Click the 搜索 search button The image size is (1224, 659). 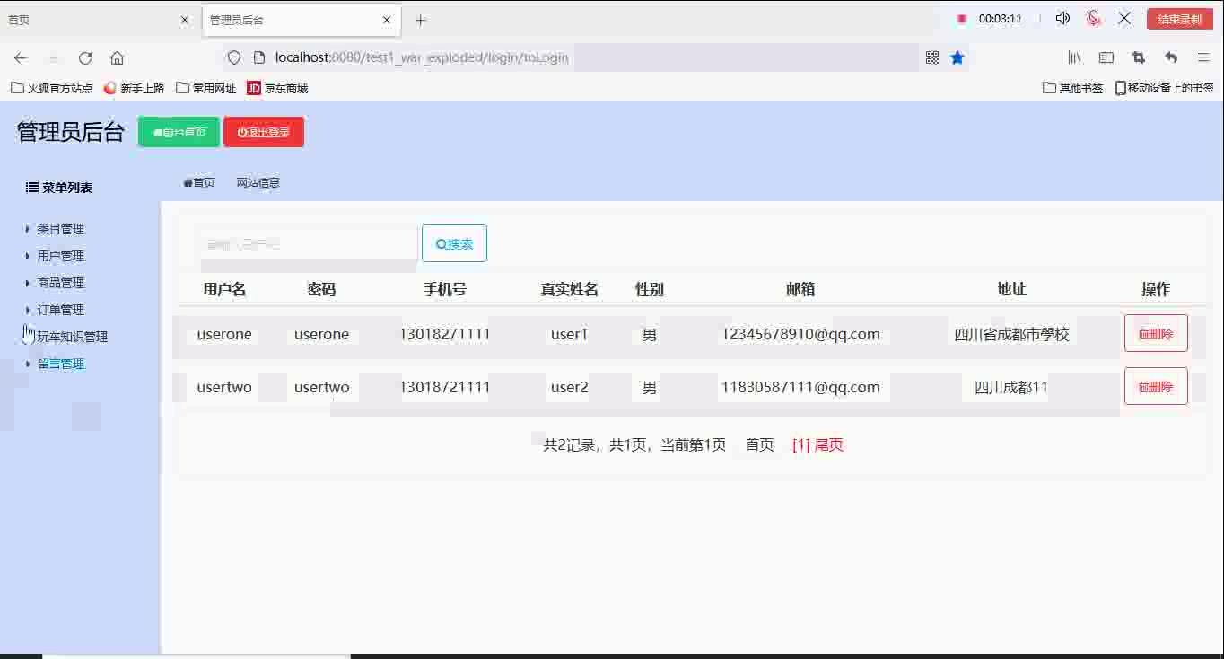(454, 243)
